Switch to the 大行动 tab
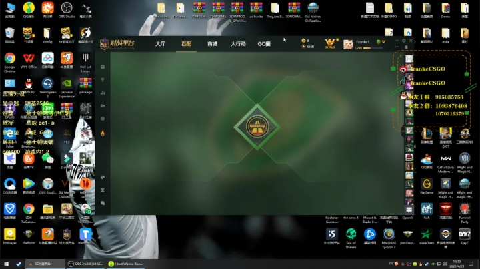 [x=238, y=44]
